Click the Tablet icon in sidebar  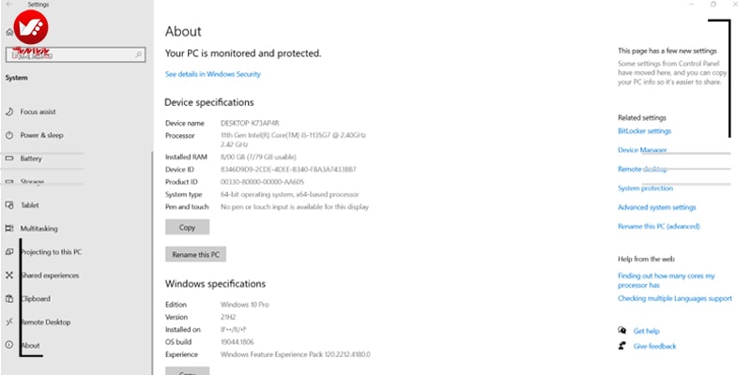(x=9, y=205)
